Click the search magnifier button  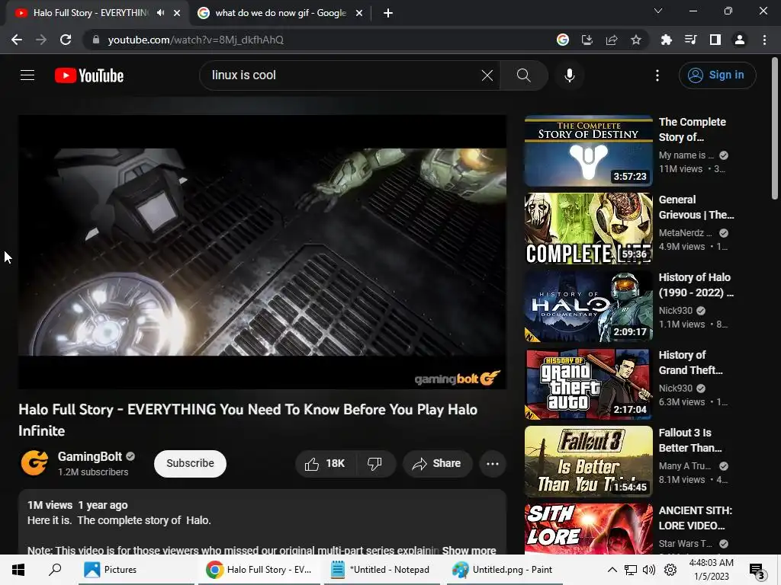523,75
